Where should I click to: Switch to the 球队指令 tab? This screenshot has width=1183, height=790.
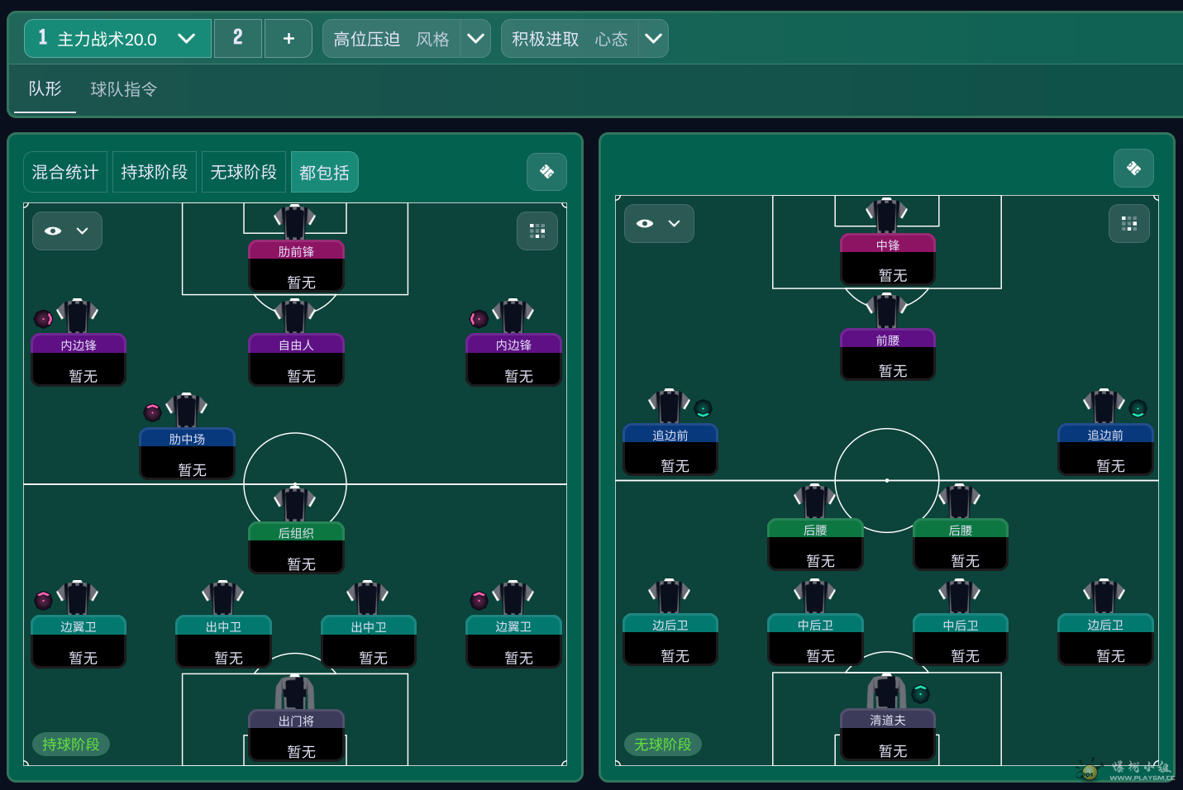pyautogui.click(x=123, y=89)
